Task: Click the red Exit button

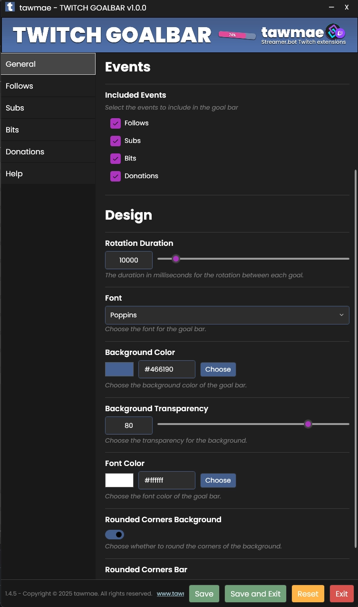Action: tap(342, 594)
